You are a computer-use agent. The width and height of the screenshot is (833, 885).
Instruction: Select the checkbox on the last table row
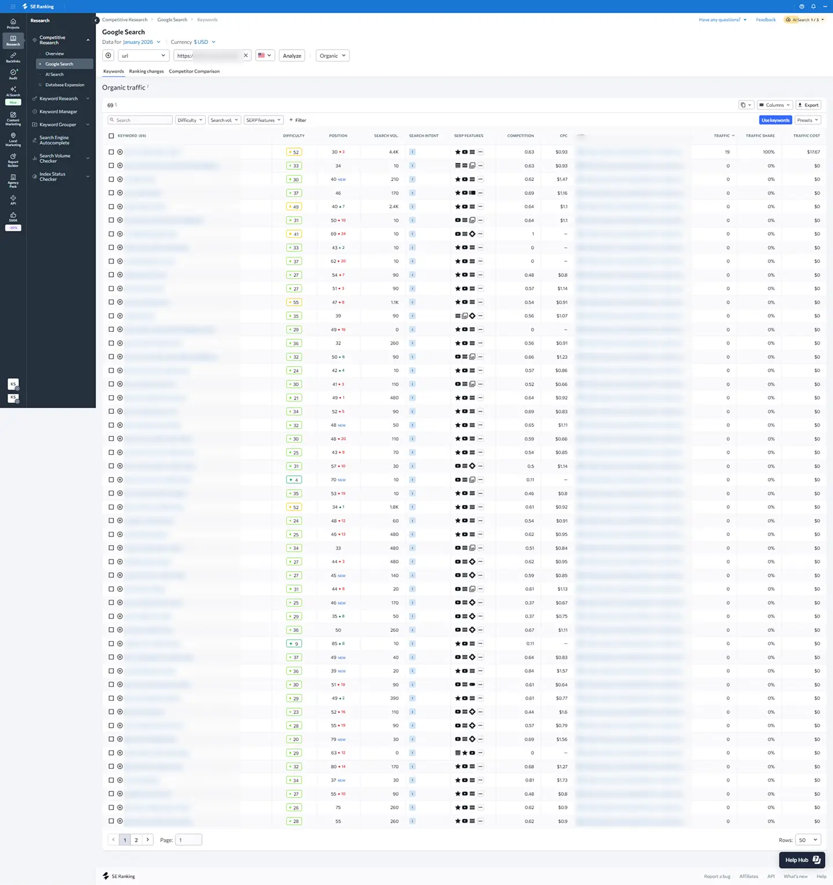click(x=111, y=821)
